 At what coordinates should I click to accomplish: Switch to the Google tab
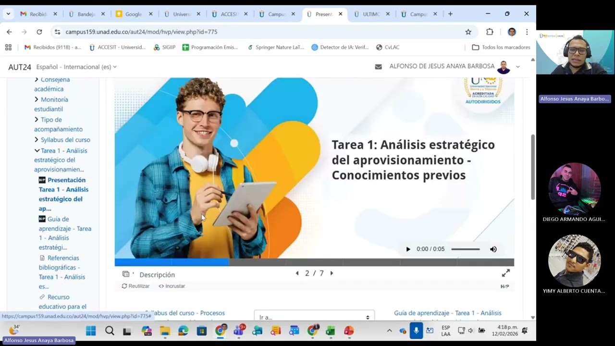(134, 14)
